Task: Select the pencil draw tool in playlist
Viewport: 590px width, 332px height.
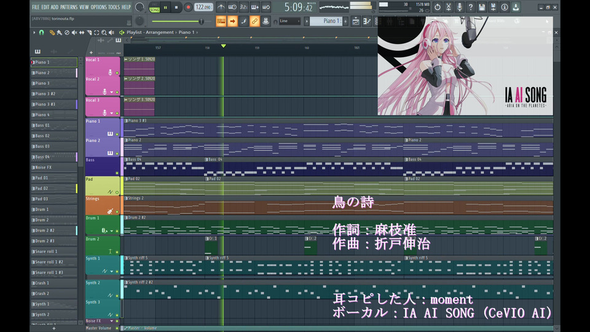Action: tap(52, 33)
